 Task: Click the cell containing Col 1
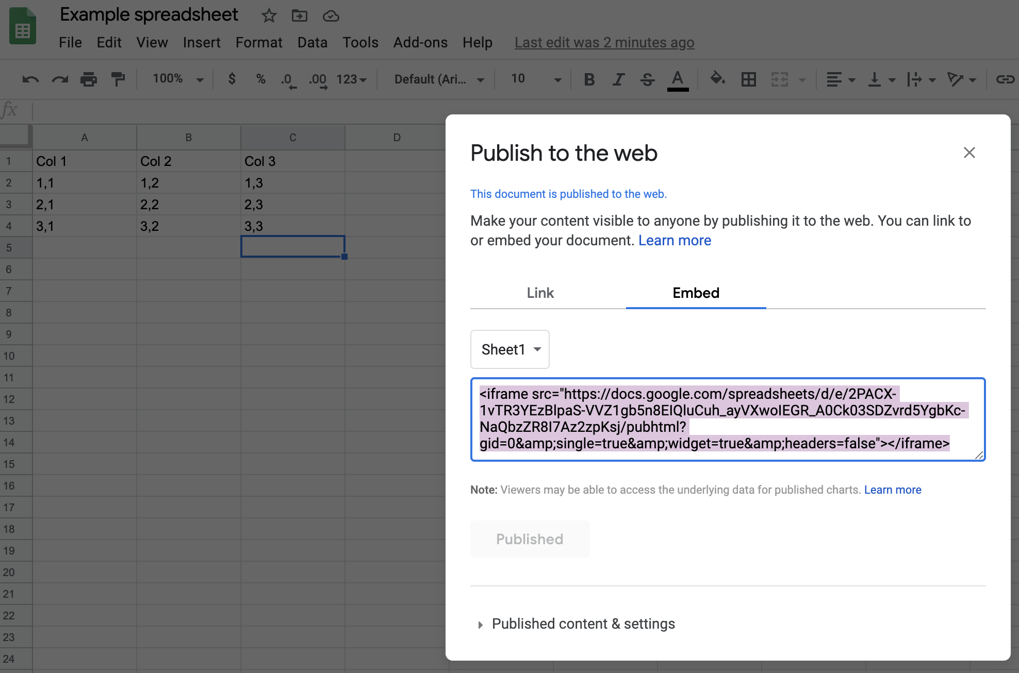pyautogui.click(x=85, y=161)
